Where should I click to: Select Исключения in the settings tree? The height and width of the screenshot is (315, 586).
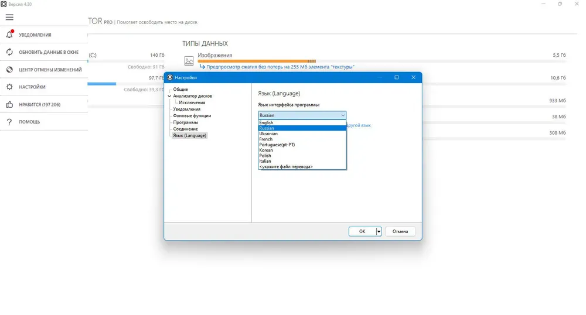(192, 102)
